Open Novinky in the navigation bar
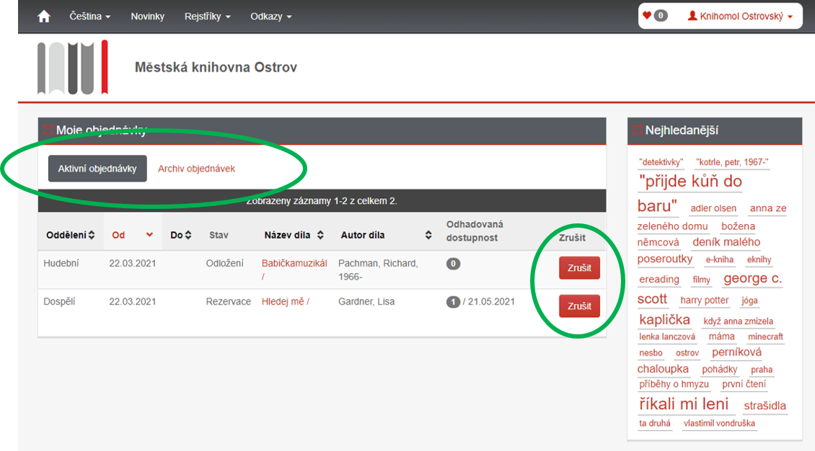 147,16
